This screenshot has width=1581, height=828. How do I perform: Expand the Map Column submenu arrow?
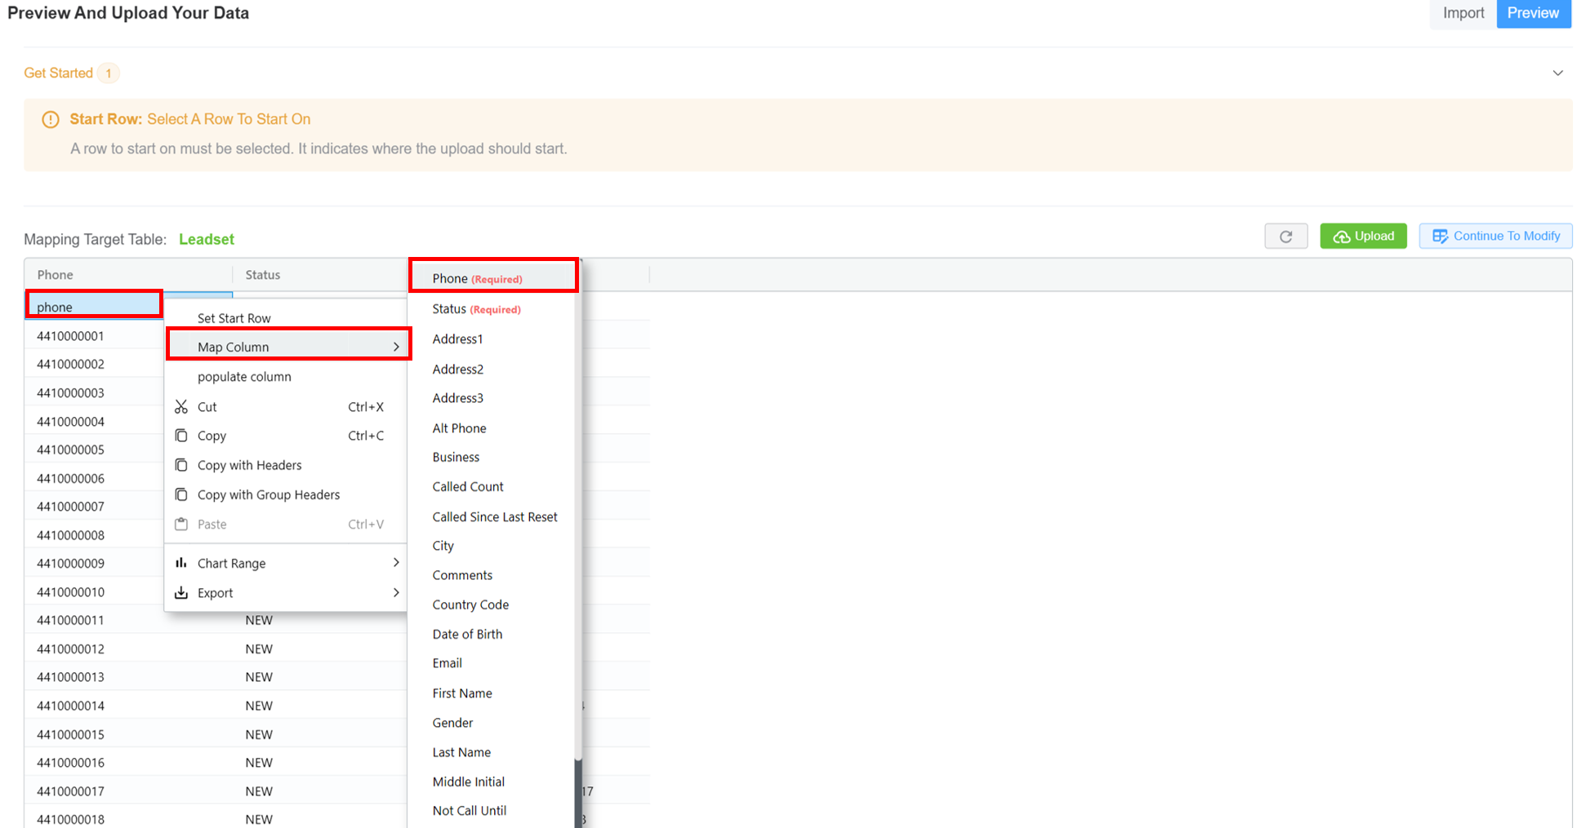(x=396, y=347)
